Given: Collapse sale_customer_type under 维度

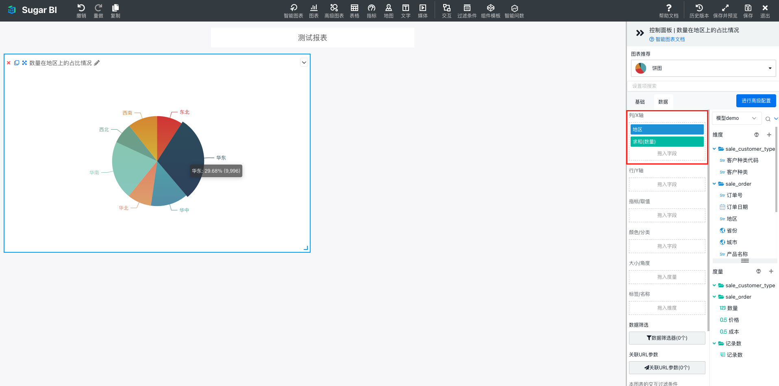Looking at the screenshot, I should point(714,149).
